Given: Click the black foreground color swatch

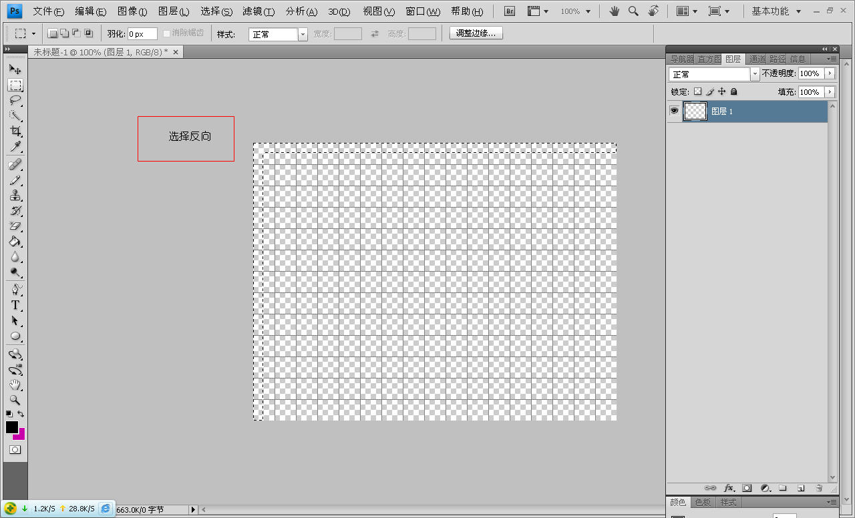Looking at the screenshot, I should pos(11,427).
